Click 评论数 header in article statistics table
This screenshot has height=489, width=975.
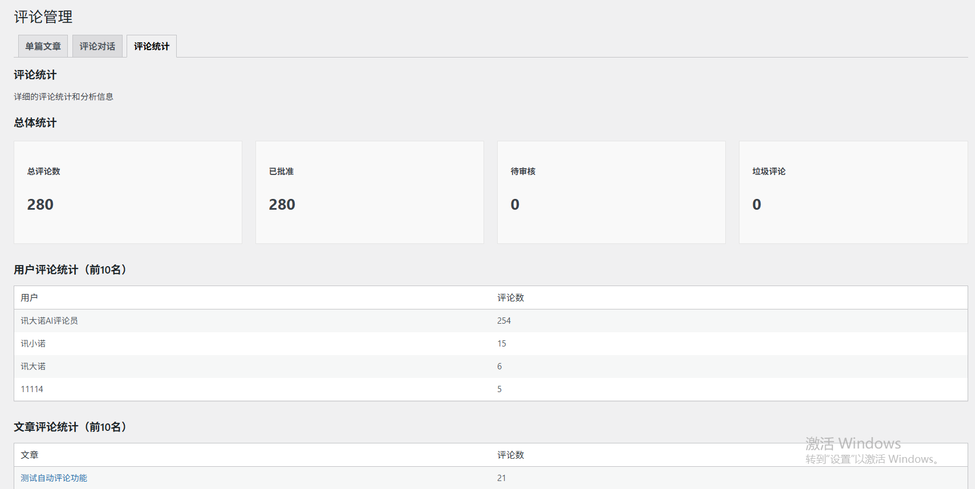click(x=510, y=455)
